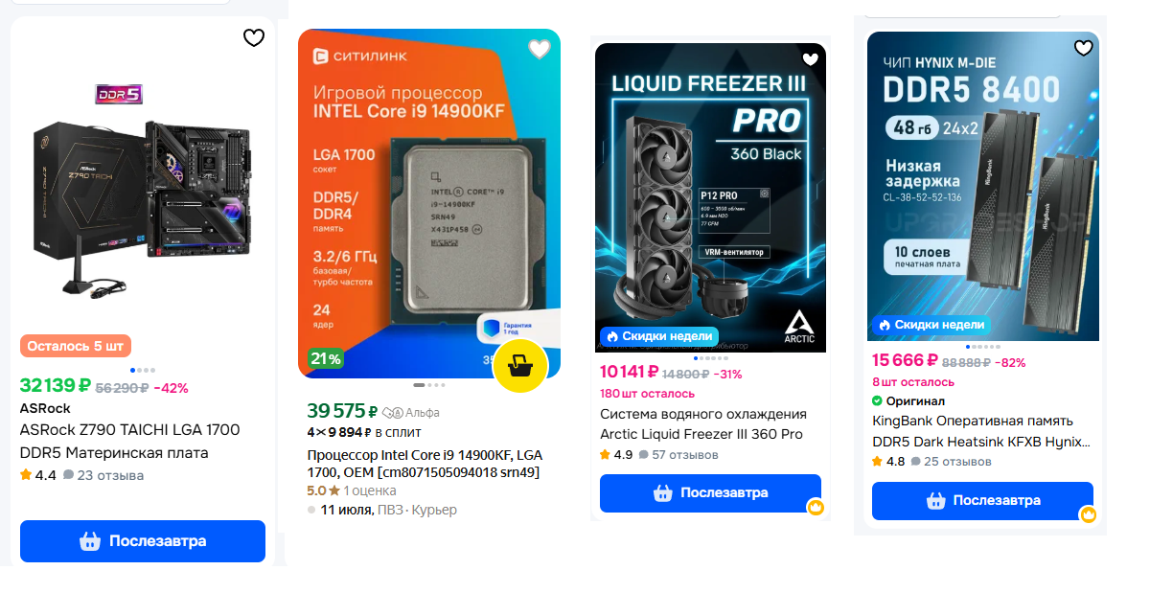The height and width of the screenshot is (593, 1173).
Task: Click gold crown badge under KingBank card
Action: pyautogui.click(x=1088, y=514)
